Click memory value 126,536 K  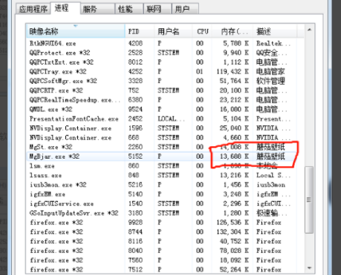(233, 222)
